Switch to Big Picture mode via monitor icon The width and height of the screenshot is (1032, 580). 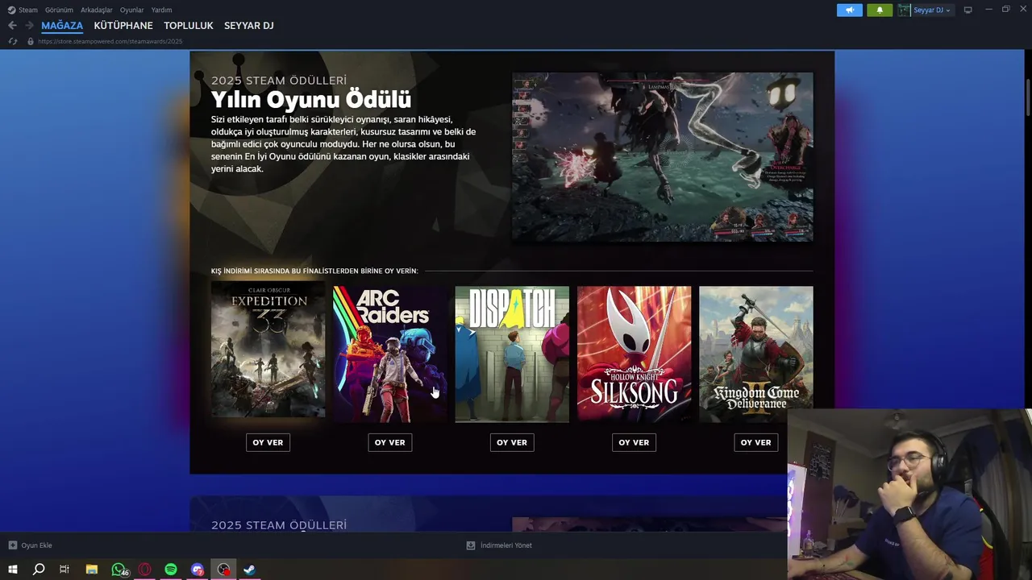click(x=968, y=10)
